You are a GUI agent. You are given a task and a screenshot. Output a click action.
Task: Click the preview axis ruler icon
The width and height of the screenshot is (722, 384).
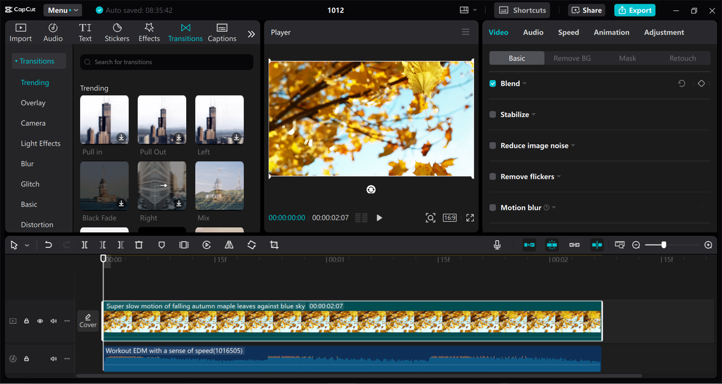[620, 245]
